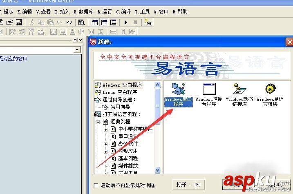Click the center horizontally toolbar icon
Viewport: 293px width, 194px height.
click(x=54, y=32)
